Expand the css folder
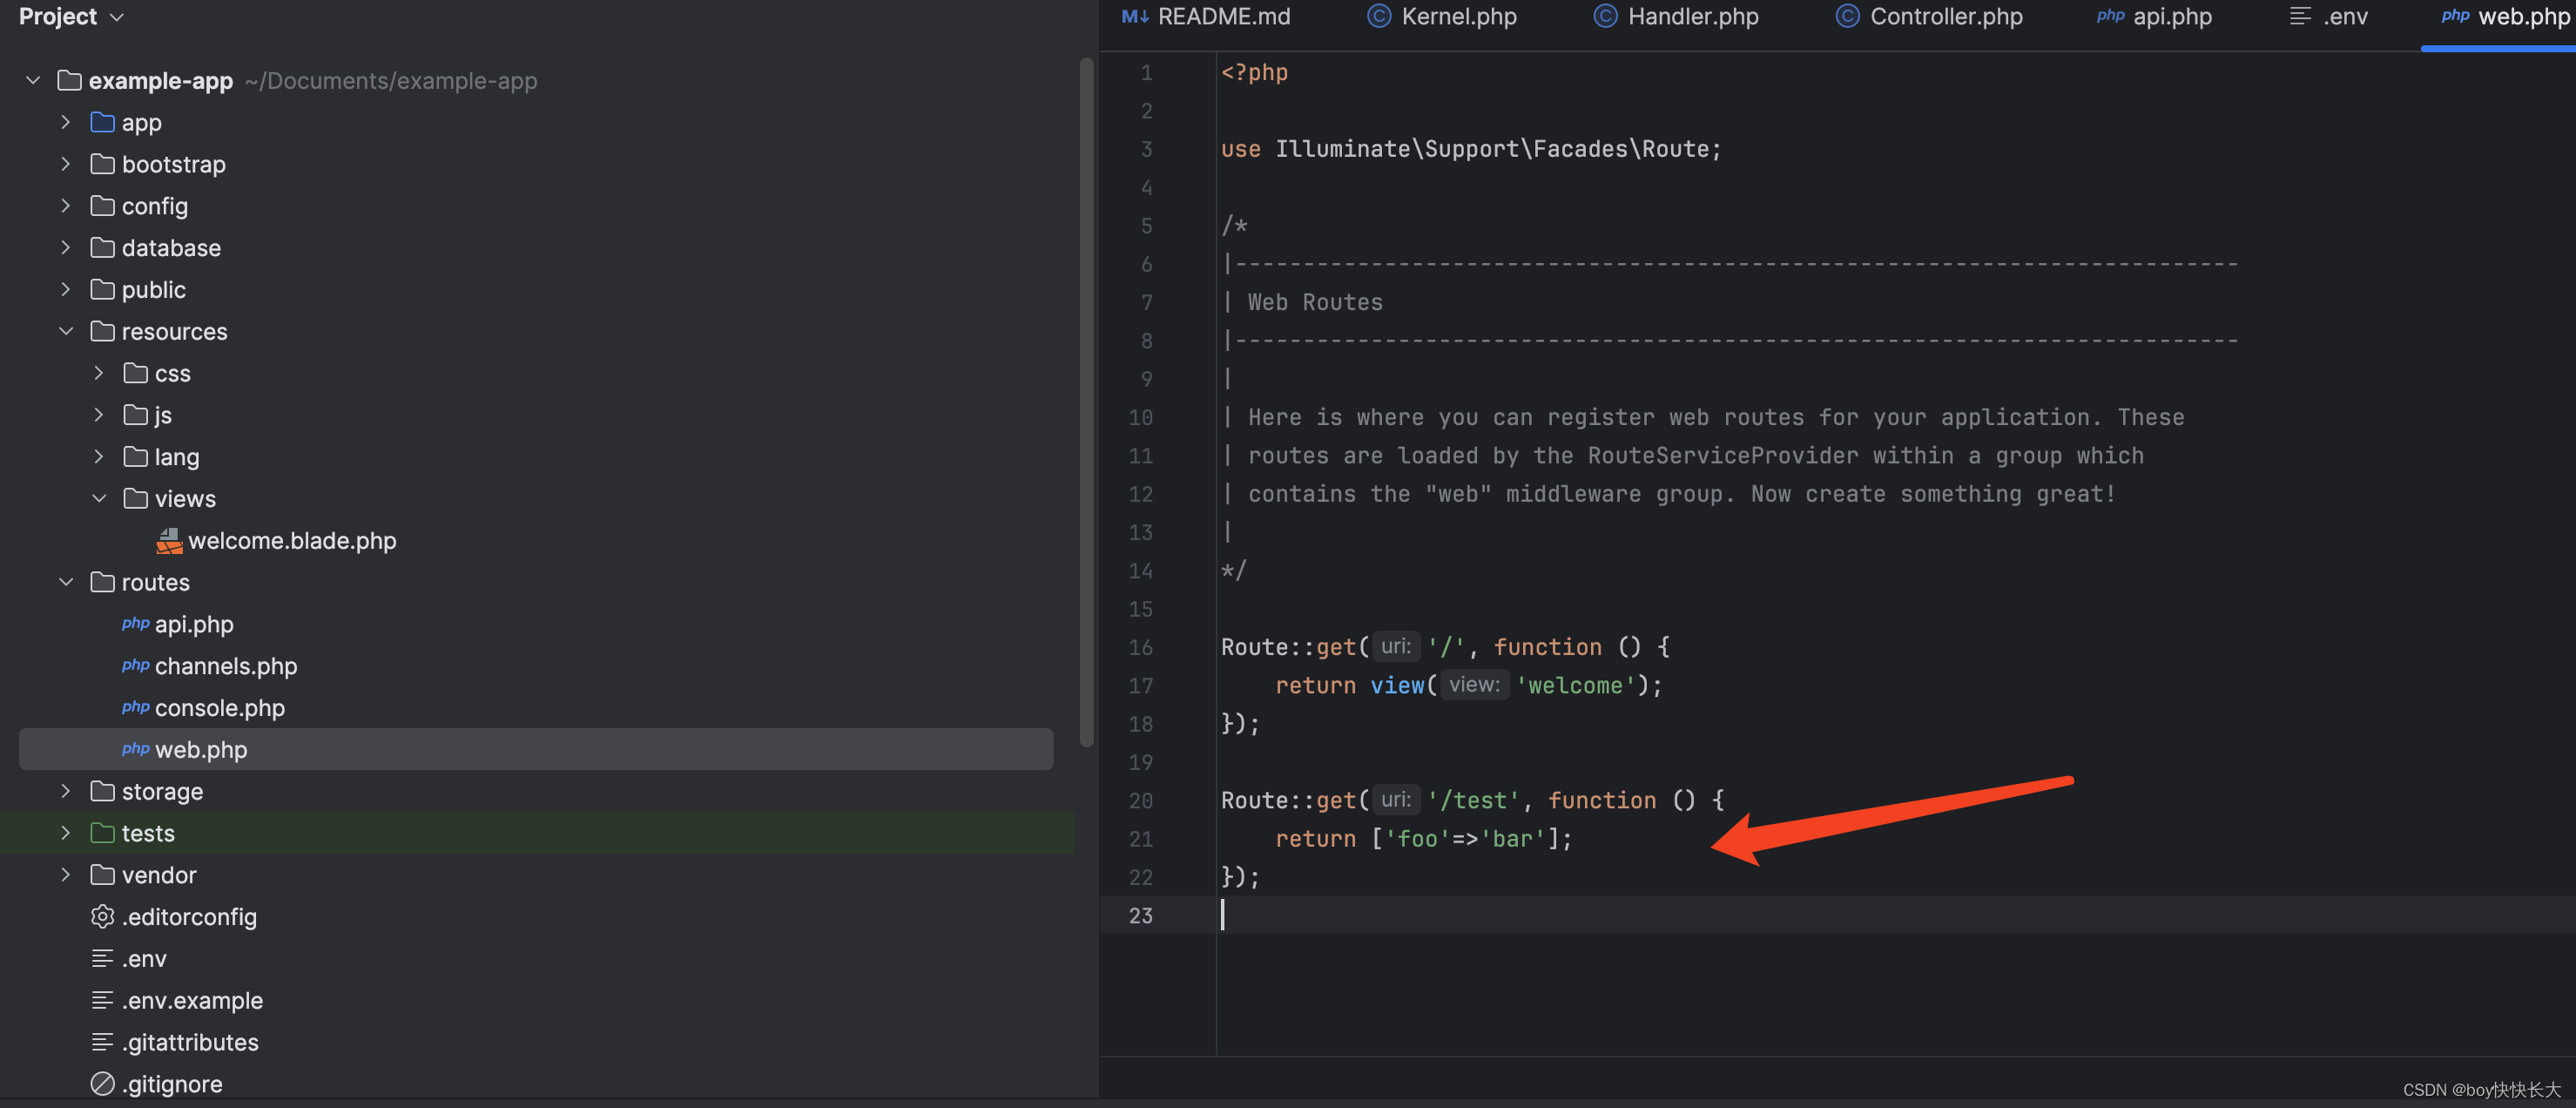This screenshot has height=1108, width=2576. coord(99,373)
